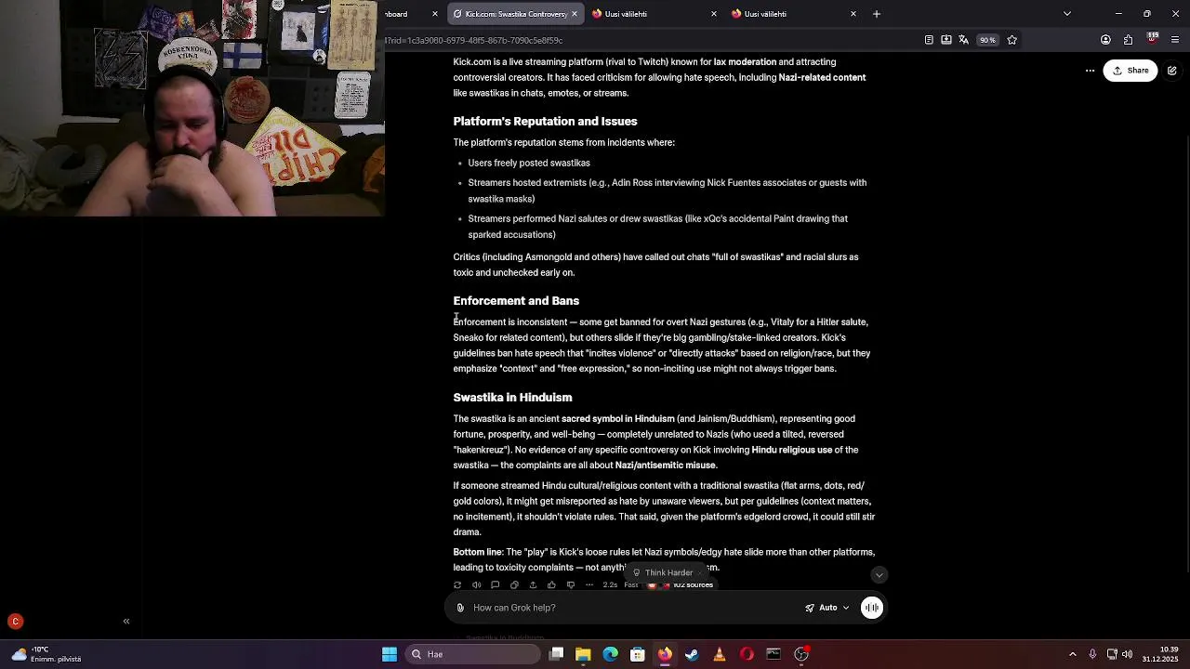Open a new browser tab with plus

pyautogui.click(x=876, y=14)
